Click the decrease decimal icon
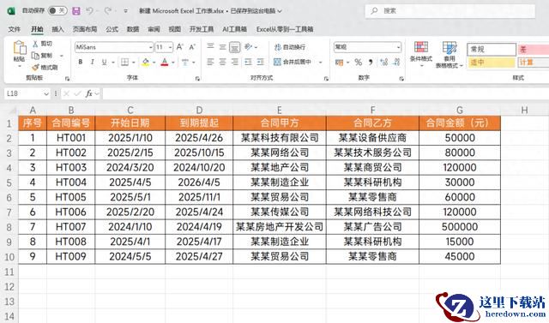 [396, 63]
